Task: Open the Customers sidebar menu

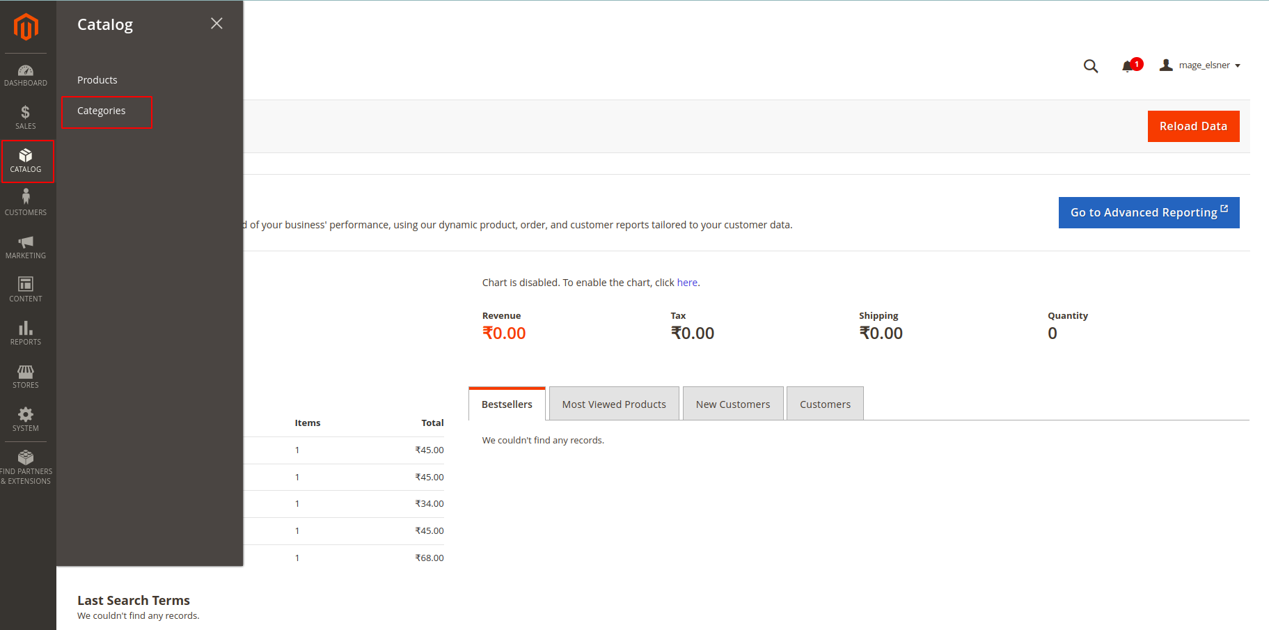Action: (x=26, y=203)
